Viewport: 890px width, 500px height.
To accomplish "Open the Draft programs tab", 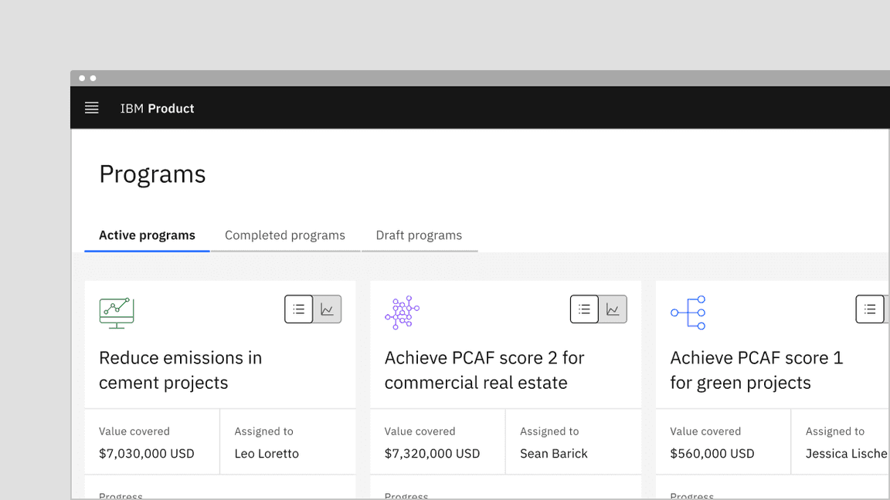I will 419,235.
